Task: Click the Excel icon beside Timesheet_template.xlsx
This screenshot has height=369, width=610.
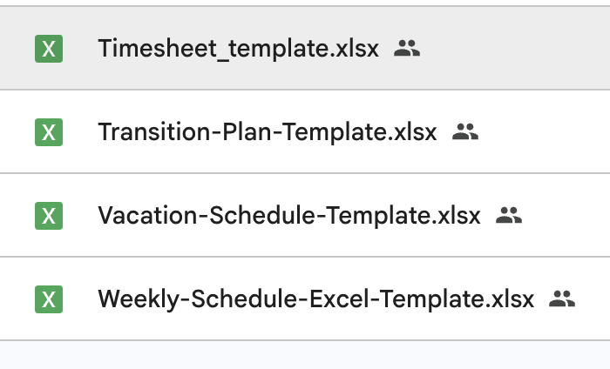Action: point(49,49)
